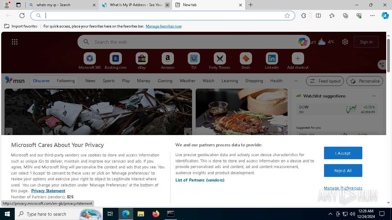Click the browser refresh button

(x=22, y=16)
